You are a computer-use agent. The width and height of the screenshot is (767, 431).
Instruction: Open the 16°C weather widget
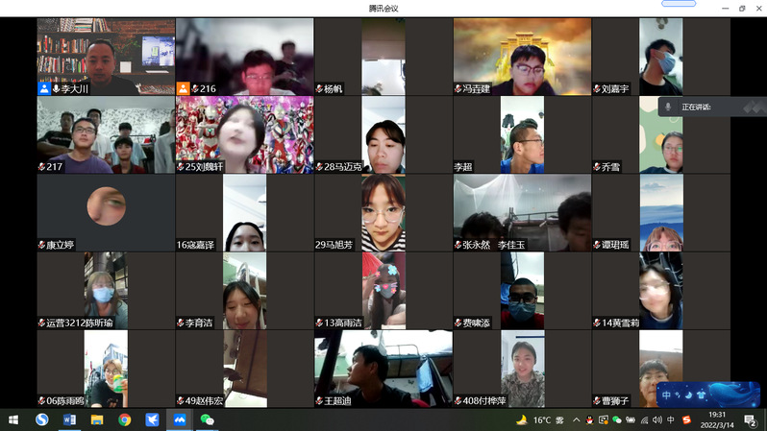[534, 419]
